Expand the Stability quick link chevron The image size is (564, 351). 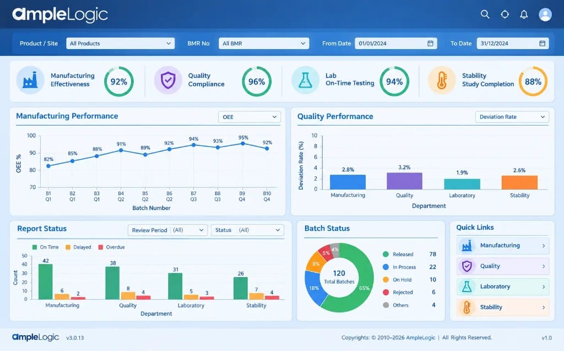(543, 307)
